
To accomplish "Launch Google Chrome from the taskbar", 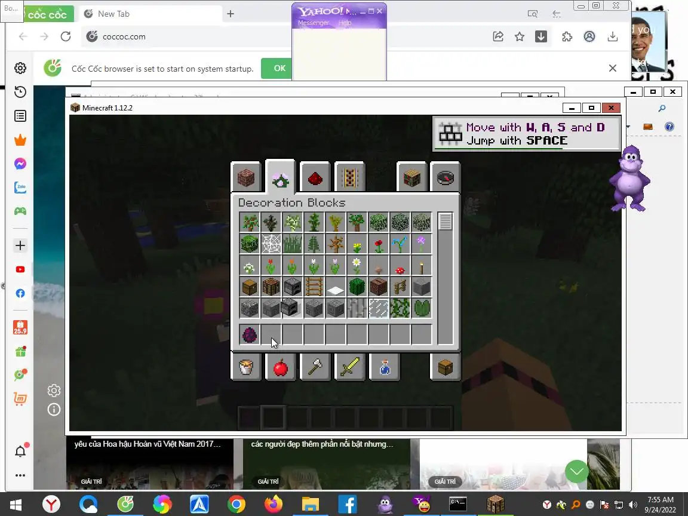I will coord(236,504).
